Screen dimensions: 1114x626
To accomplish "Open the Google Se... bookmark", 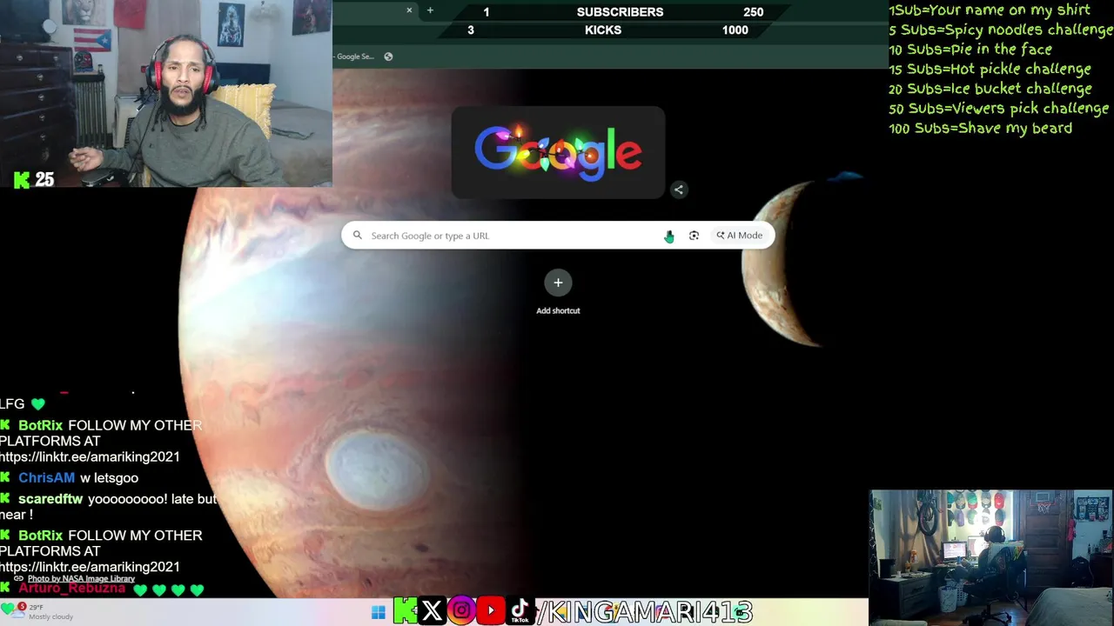I will pyautogui.click(x=354, y=57).
